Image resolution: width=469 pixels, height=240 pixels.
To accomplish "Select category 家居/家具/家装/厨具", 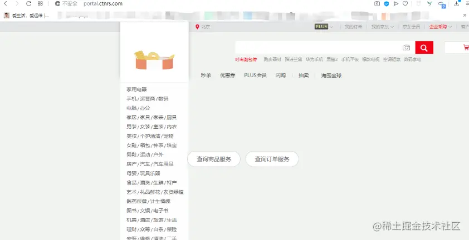I will tap(152, 117).
